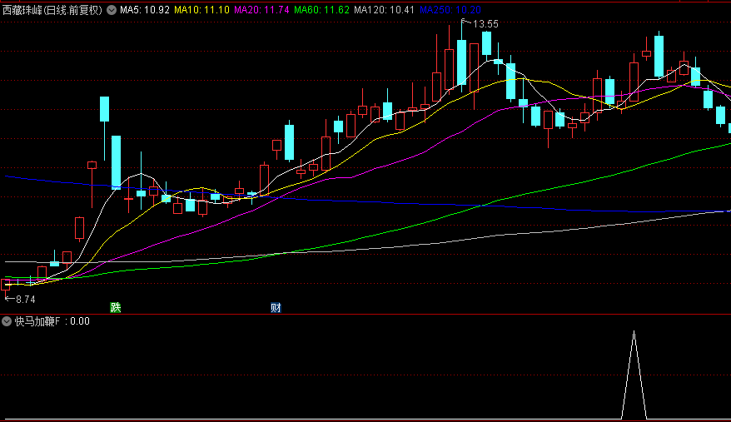Click the white signal spike in indicator panel
Image resolution: width=731 pixels, height=422 pixels.
click(x=634, y=375)
